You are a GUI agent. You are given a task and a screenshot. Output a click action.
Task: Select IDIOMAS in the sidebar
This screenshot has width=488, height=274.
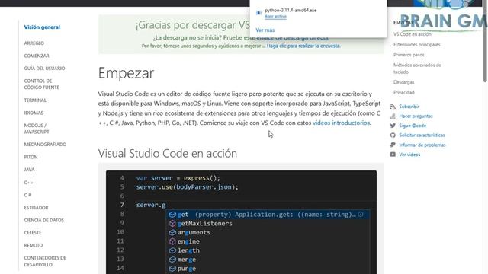point(34,113)
